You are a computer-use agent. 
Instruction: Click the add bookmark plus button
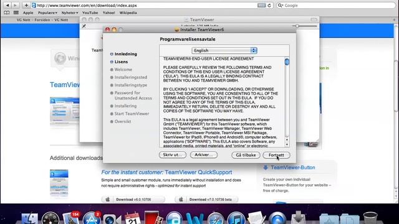[x=26, y=5]
